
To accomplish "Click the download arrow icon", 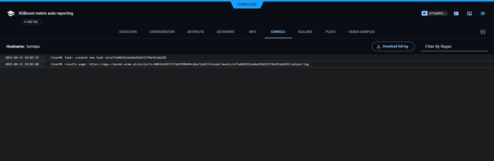I will [x=378, y=46].
